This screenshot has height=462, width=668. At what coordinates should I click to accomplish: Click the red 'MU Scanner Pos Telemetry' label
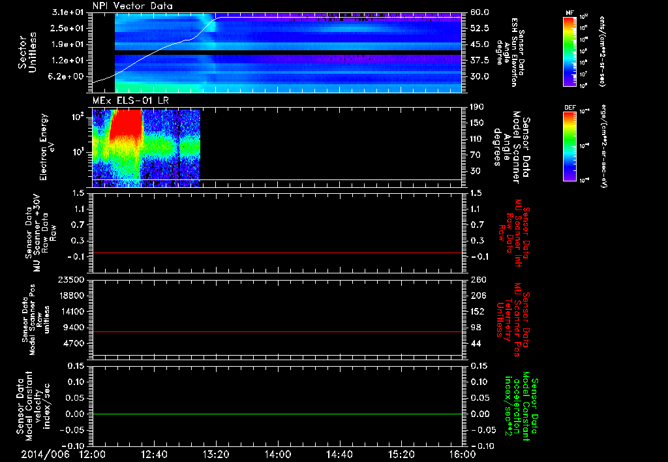[x=513, y=320]
